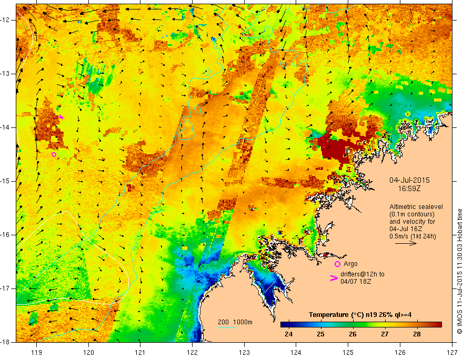Click the latitude axis label -13
The image size is (463, 358).
tap(6, 74)
